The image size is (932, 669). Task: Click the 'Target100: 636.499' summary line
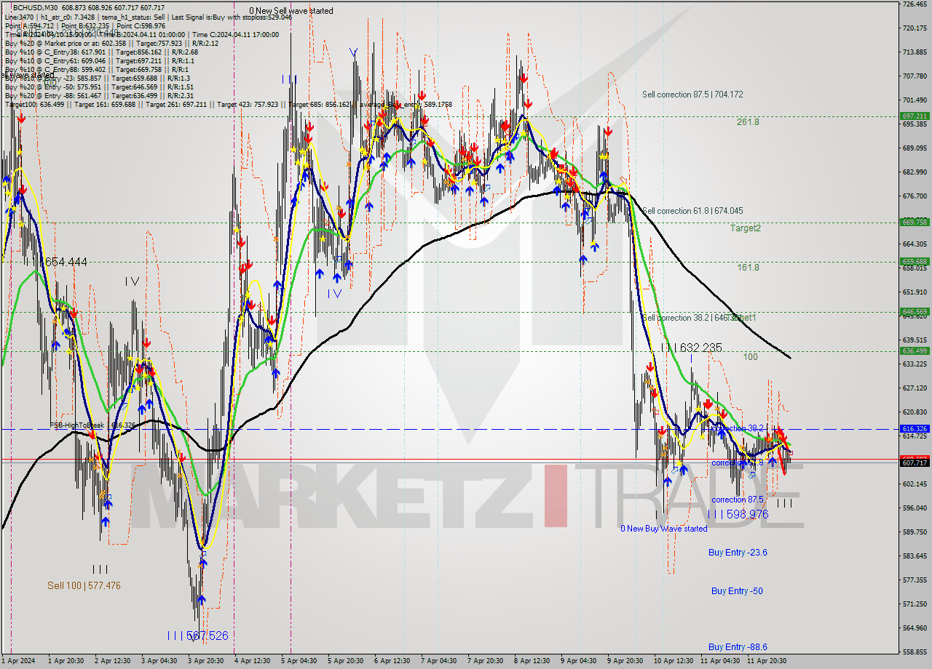tap(229, 104)
